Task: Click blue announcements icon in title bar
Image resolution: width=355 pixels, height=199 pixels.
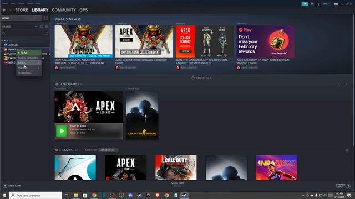Action: 305,4
